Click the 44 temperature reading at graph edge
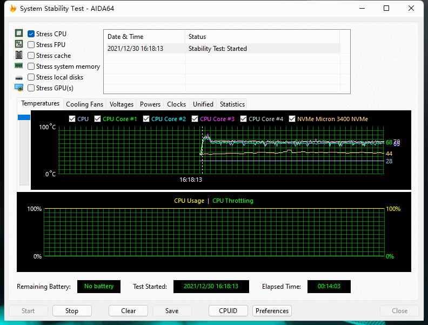The width and height of the screenshot is (428, 325). coord(389,154)
